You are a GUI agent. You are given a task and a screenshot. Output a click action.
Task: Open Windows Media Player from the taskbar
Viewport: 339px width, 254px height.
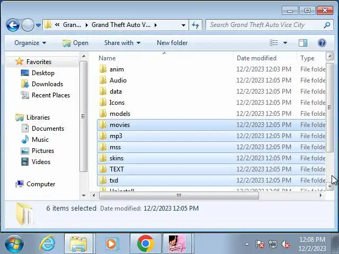112,243
